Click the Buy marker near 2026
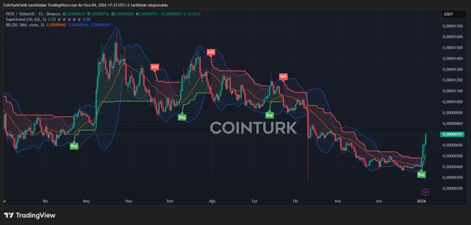 click(x=421, y=174)
